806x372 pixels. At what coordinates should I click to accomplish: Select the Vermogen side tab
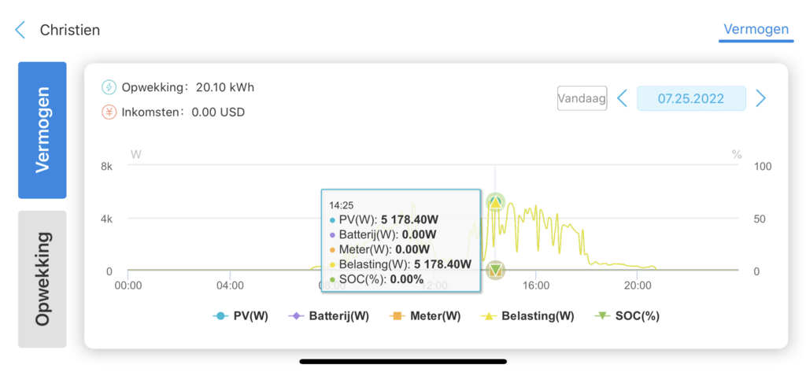[43, 130]
